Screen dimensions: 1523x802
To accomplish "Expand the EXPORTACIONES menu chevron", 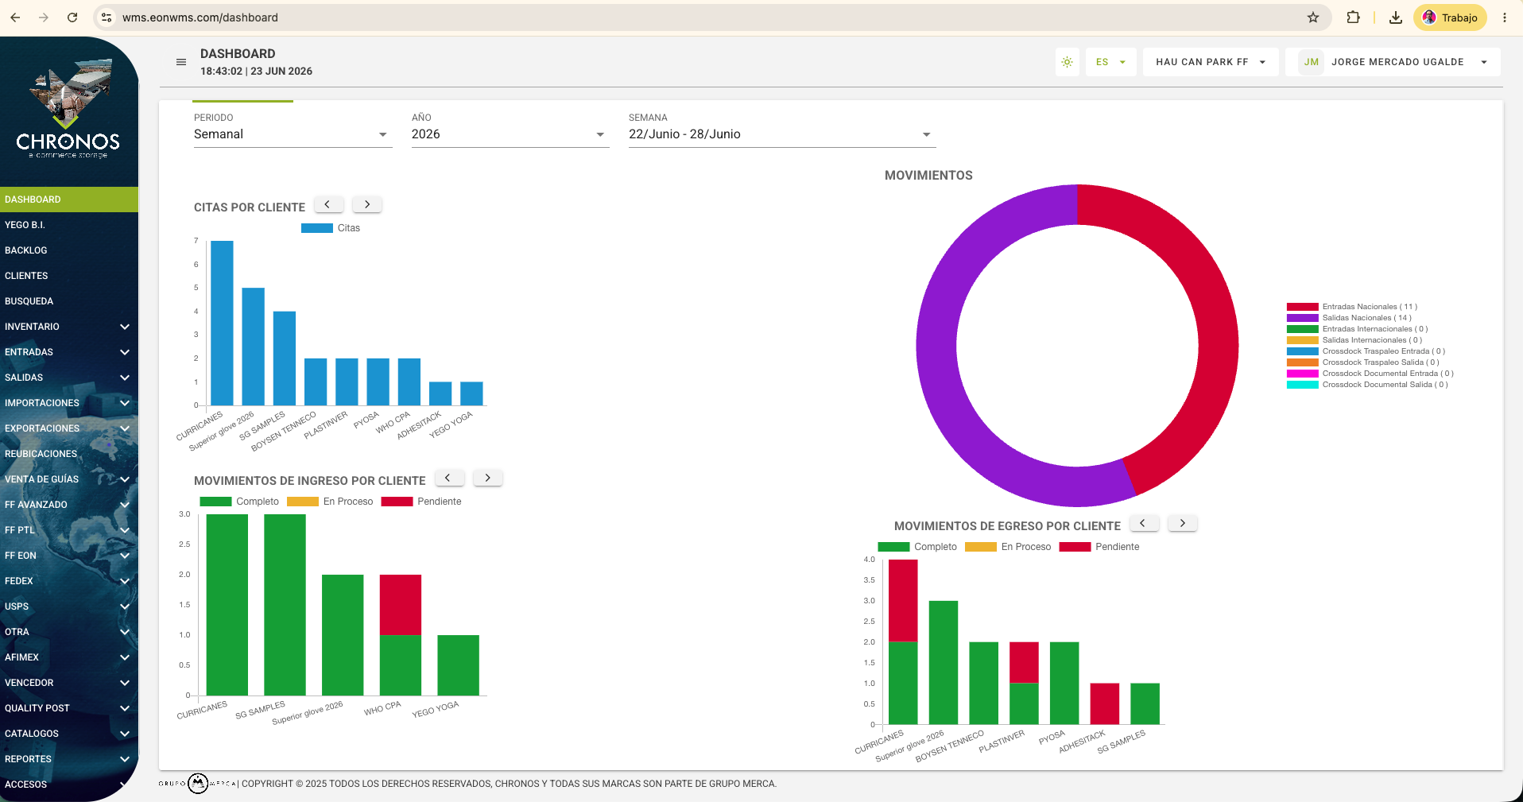I will click(125, 428).
